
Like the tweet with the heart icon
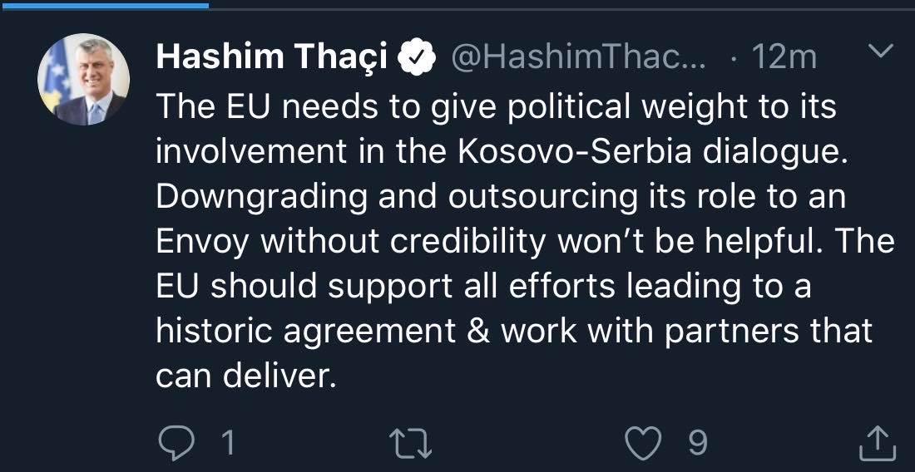tap(644, 443)
